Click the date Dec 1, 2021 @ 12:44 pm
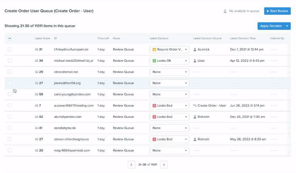This screenshot has width=296, height=173. pos(247,50)
